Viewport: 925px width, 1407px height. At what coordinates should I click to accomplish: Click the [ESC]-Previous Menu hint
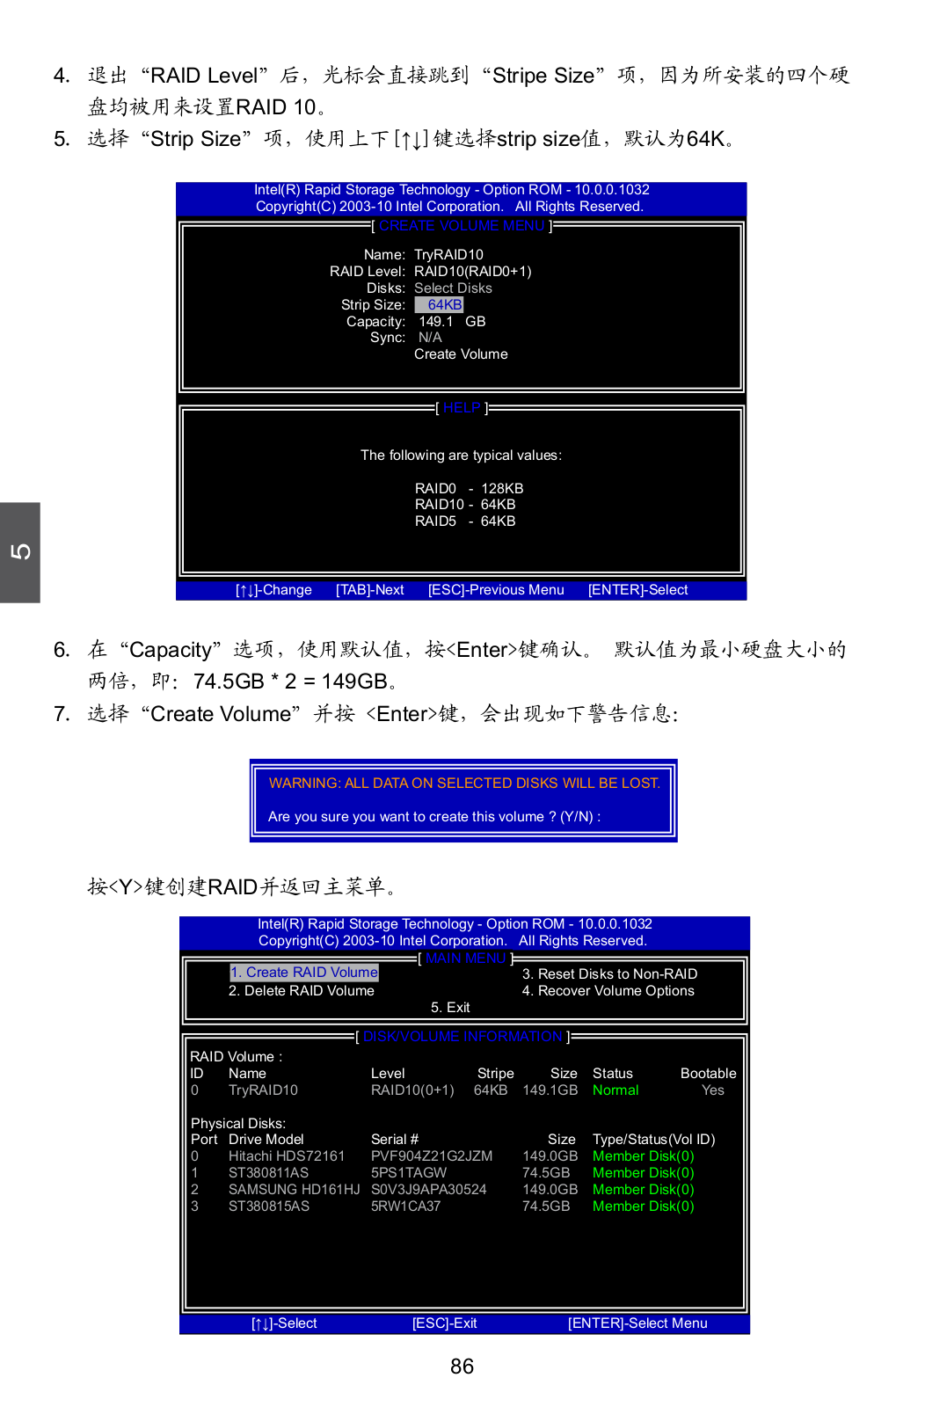[x=496, y=590]
